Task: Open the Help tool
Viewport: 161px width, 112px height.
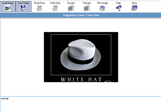Action: pos(118,6)
